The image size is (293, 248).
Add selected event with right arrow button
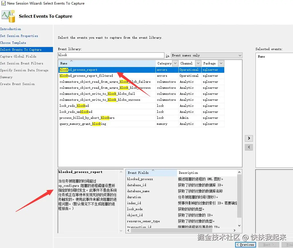pyautogui.click(x=249, y=138)
